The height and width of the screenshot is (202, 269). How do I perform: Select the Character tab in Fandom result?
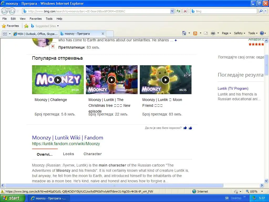[x=93, y=154]
